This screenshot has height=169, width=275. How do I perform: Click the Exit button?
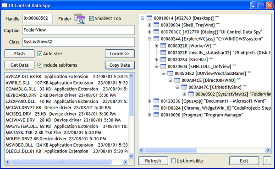(x=244, y=161)
